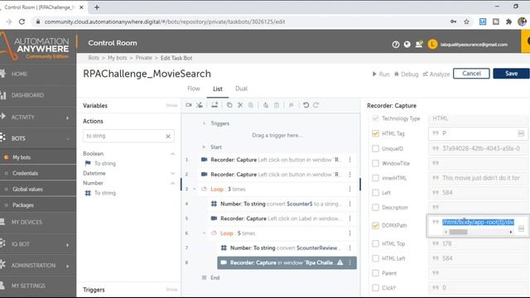Open the globe language icon in header
The image size is (530, 298).
[x=407, y=44]
